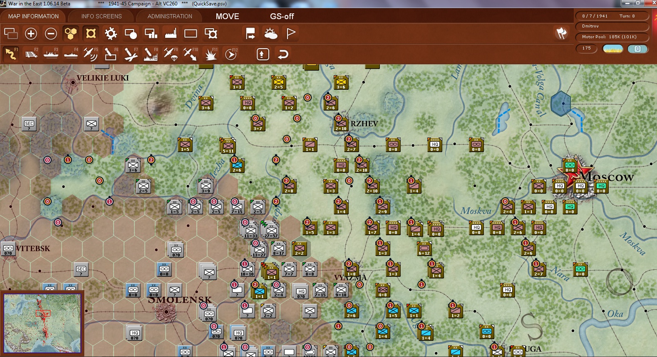657x357 pixels.
Task: Select the German unit beside the Vitebsk label
Action: pyautogui.click(x=8, y=248)
